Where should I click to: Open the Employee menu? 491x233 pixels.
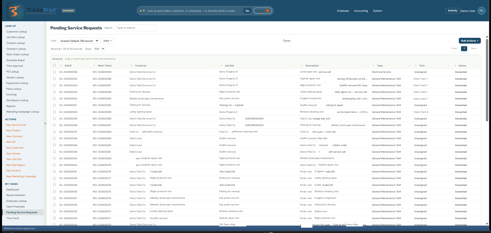[343, 11]
